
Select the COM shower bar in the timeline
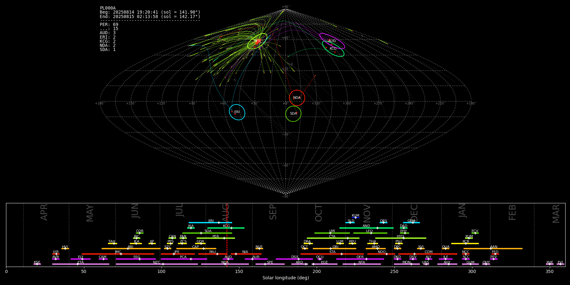[428, 254]
